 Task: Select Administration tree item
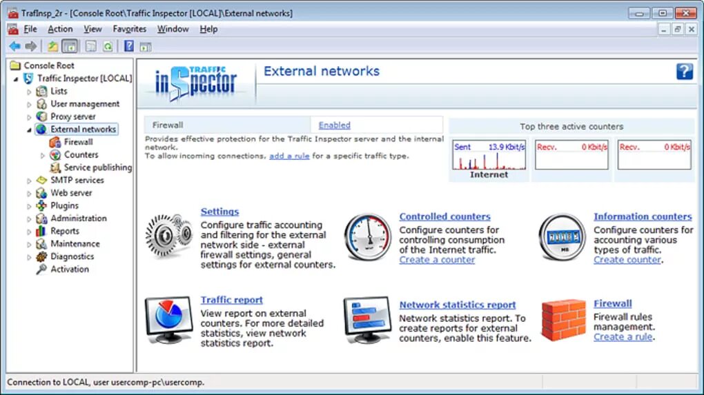coord(79,219)
